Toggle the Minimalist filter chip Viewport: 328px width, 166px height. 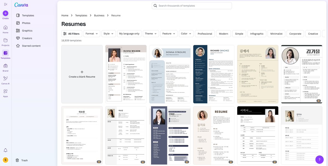276,34
